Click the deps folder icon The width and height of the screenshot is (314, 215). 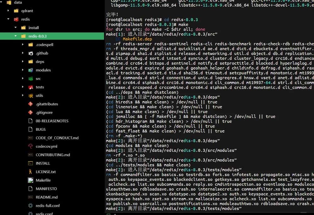click(31, 62)
